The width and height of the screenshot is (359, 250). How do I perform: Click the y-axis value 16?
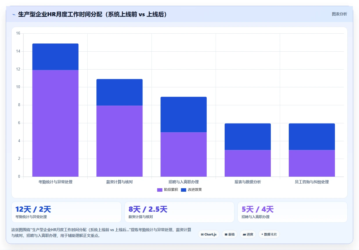[x=18, y=33]
